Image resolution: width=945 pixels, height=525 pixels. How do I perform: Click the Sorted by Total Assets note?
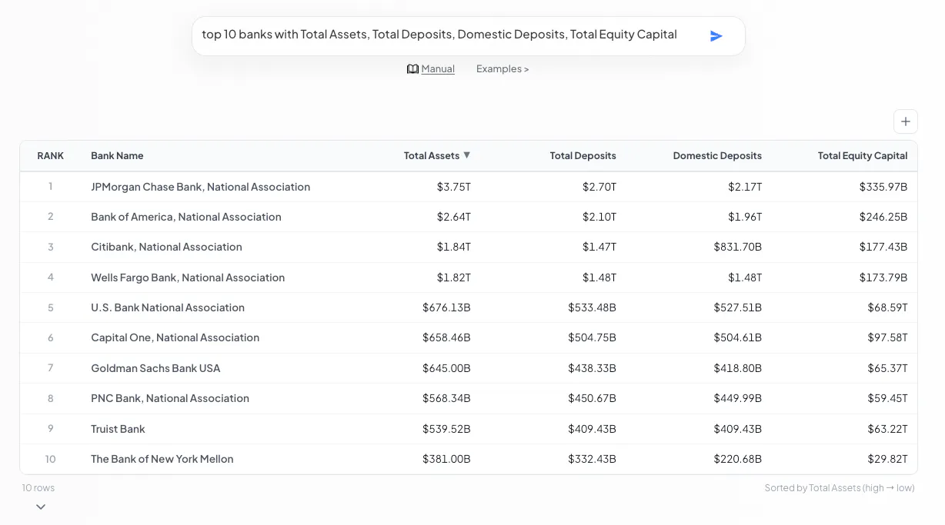pyautogui.click(x=840, y=488)
